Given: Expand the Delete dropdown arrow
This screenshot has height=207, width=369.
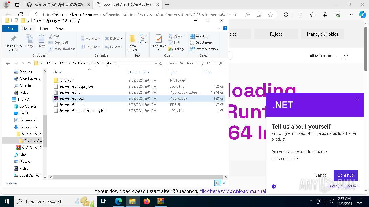Looking at the screenshot, I should (x=122, y=39).
